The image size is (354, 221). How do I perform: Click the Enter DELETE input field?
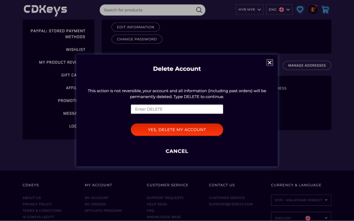point(177,109)
